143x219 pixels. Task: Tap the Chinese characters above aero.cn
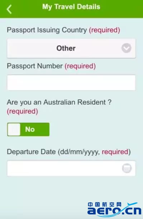pos(105,204)
